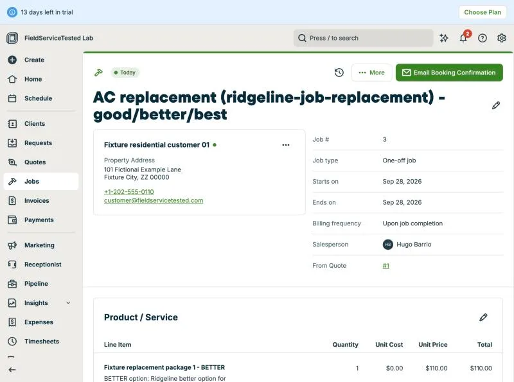The height and width of the screenshot is (382, 514).
Task: Click phone number +1-202-555-0110
Action: coord(129,192)
